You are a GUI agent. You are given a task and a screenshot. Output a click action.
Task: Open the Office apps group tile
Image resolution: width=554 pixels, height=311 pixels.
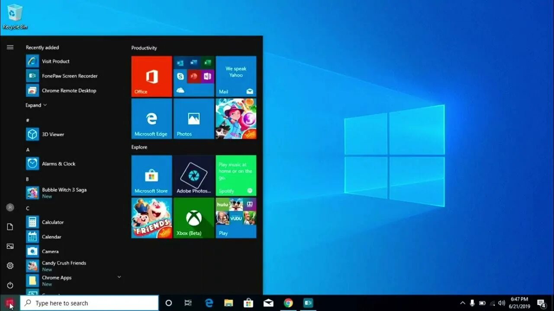coord(194,76)
